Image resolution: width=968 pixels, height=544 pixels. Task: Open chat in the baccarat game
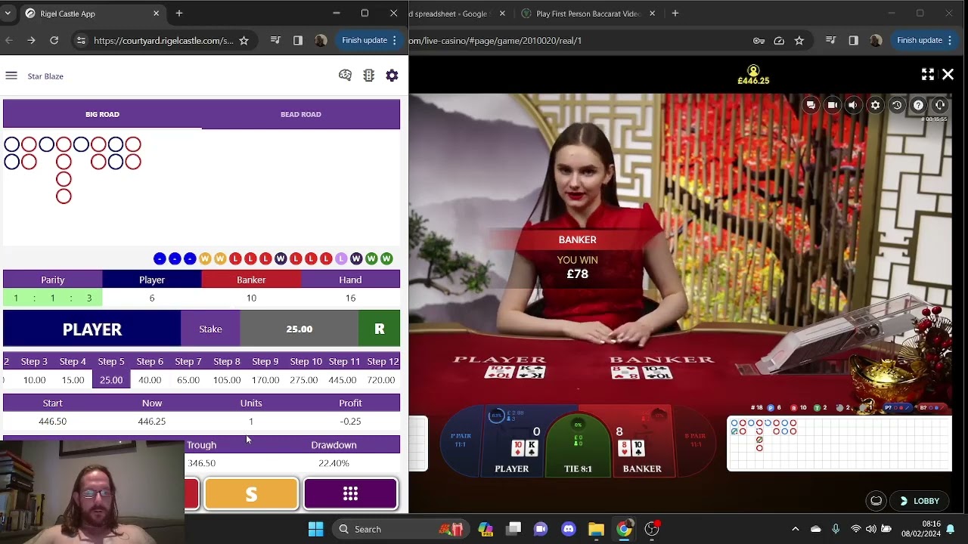(811, 105)
